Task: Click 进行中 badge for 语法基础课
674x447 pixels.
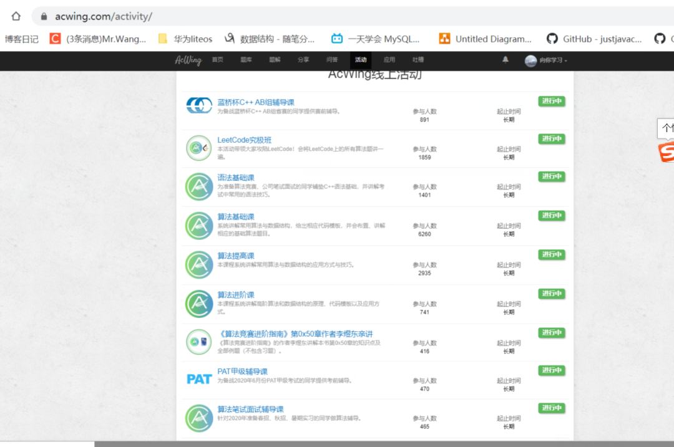Action: (552, 177)
